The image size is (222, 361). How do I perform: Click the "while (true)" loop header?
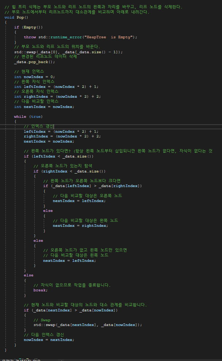coord(28,117)
